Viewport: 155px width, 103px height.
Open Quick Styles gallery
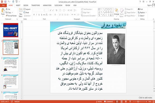click(x=122, y=13)
